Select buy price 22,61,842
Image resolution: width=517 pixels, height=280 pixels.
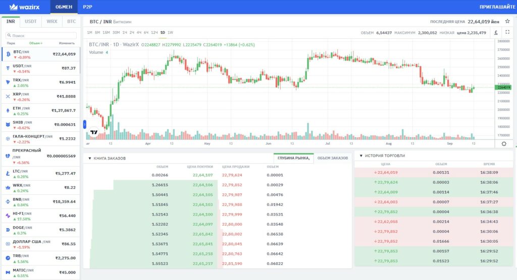point(203,234)
